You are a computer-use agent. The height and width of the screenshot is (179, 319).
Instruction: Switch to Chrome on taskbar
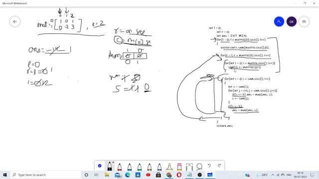tap(169, 175)
